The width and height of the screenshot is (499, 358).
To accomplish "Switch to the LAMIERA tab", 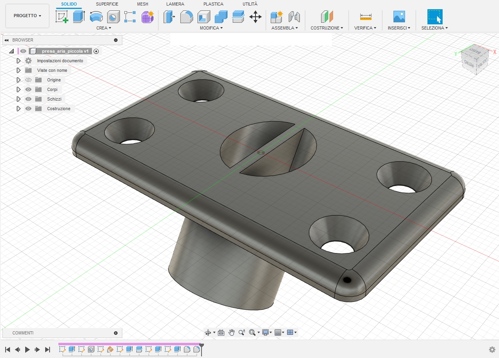I will coord(176,4).
